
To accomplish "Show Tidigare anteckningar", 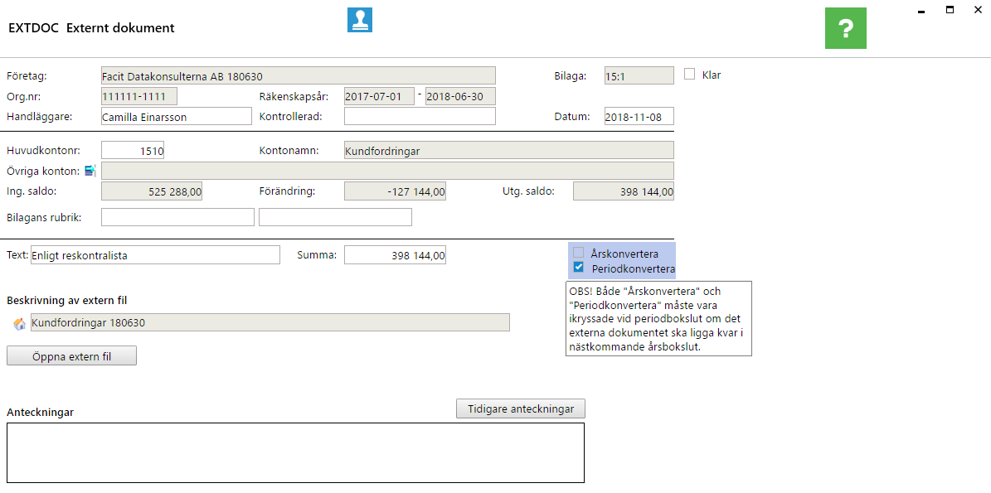I will [521, 408].
